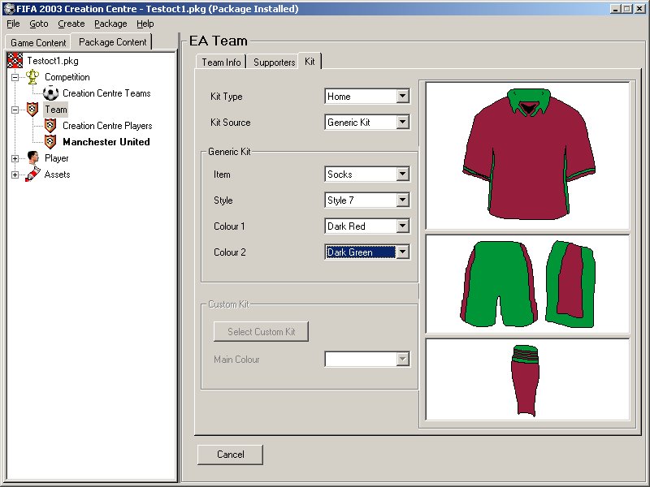Click the shield icon beside Creation Centre Players
Viewport: 650px width, 487px height.
click(50, 126)
